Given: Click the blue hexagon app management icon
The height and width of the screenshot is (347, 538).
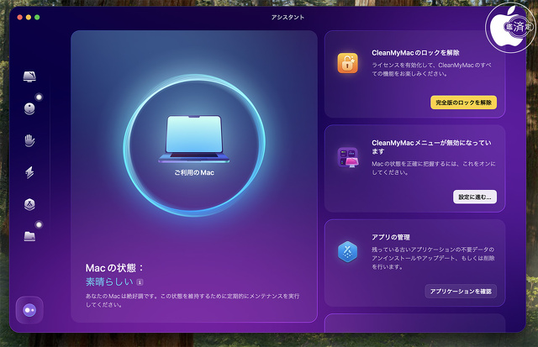Looking at the screenshot, I should point(348,252).
